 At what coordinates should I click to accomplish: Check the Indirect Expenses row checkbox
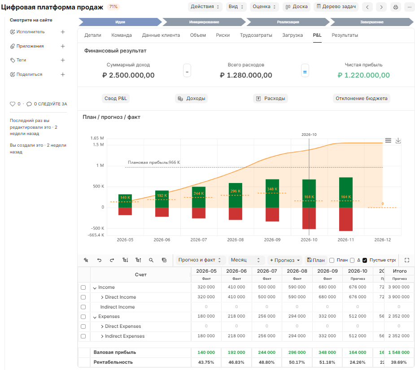(x=83, y=336)
